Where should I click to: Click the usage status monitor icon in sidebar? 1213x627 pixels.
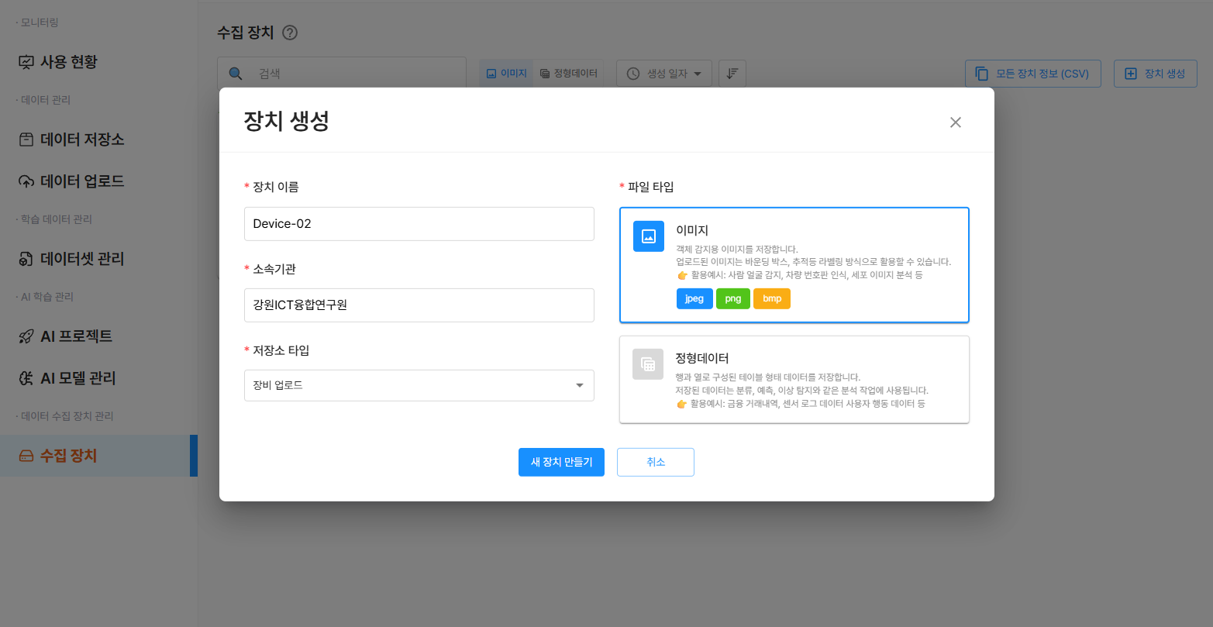(x=26, y=62)
